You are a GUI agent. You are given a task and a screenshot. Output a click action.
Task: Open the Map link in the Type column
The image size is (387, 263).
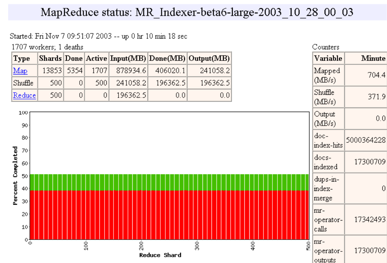(x=20, y=71)
